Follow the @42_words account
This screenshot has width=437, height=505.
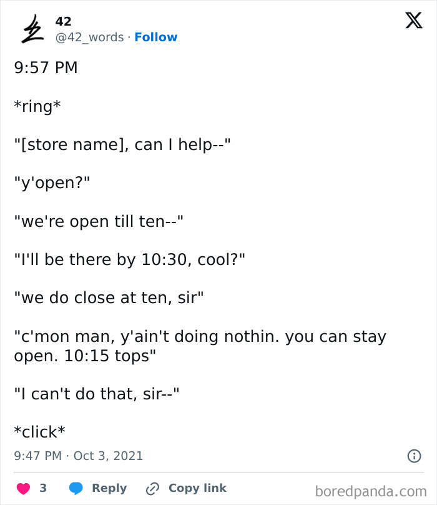pyautogui.click(x=156, y=37)
